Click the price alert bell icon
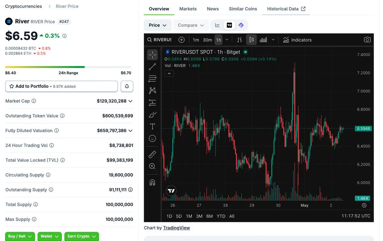The width and height of the screenshot is (383, 241). tap(127, 86)
